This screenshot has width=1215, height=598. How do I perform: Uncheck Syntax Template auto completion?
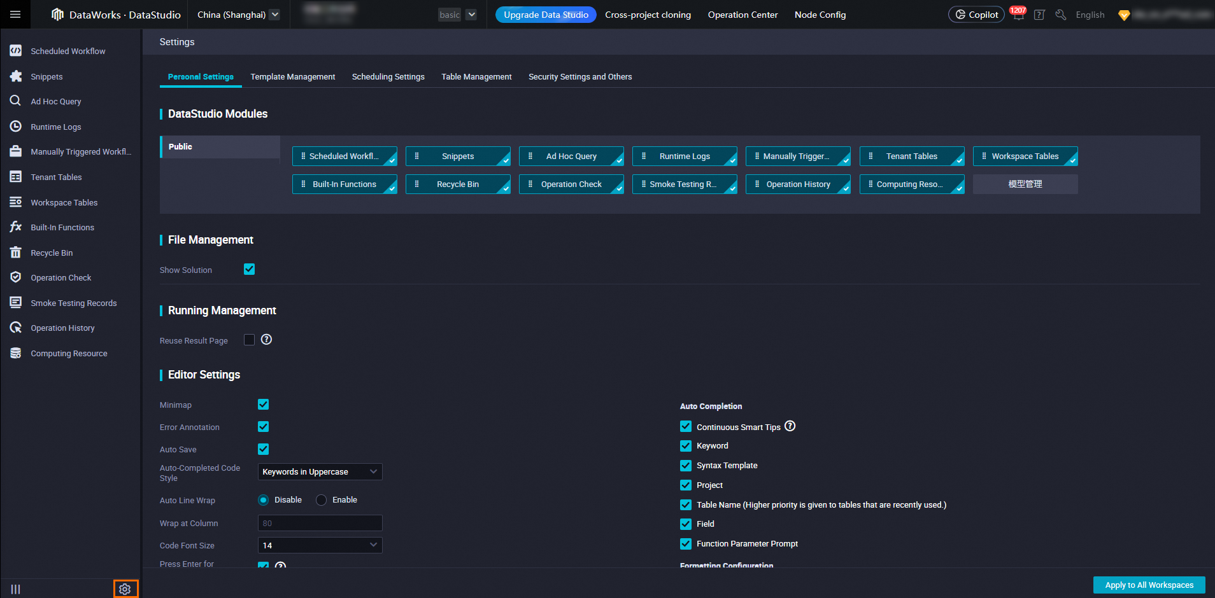pyautogui.click(x=686, y=466)
